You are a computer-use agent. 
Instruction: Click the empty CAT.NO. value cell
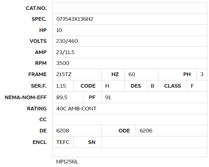click(x=130, y=8)
